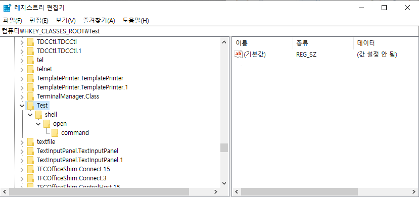This screenshot has height=197, width=419.
Task: Select the Test key label
Action: click(42, 106)
